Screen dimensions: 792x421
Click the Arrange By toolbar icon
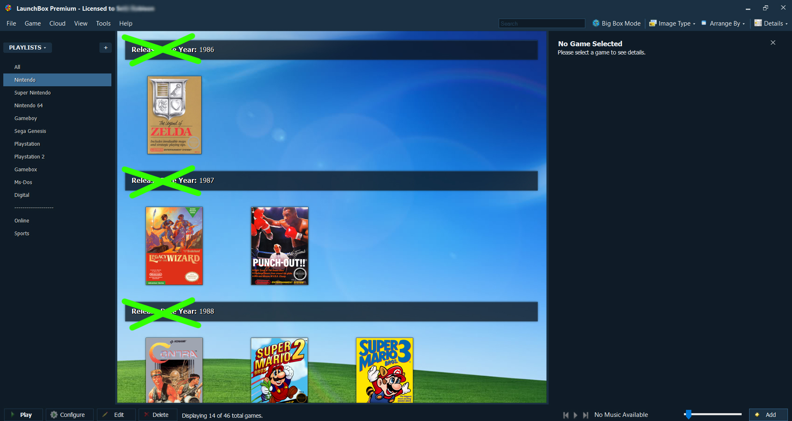(x=704, y=23)
